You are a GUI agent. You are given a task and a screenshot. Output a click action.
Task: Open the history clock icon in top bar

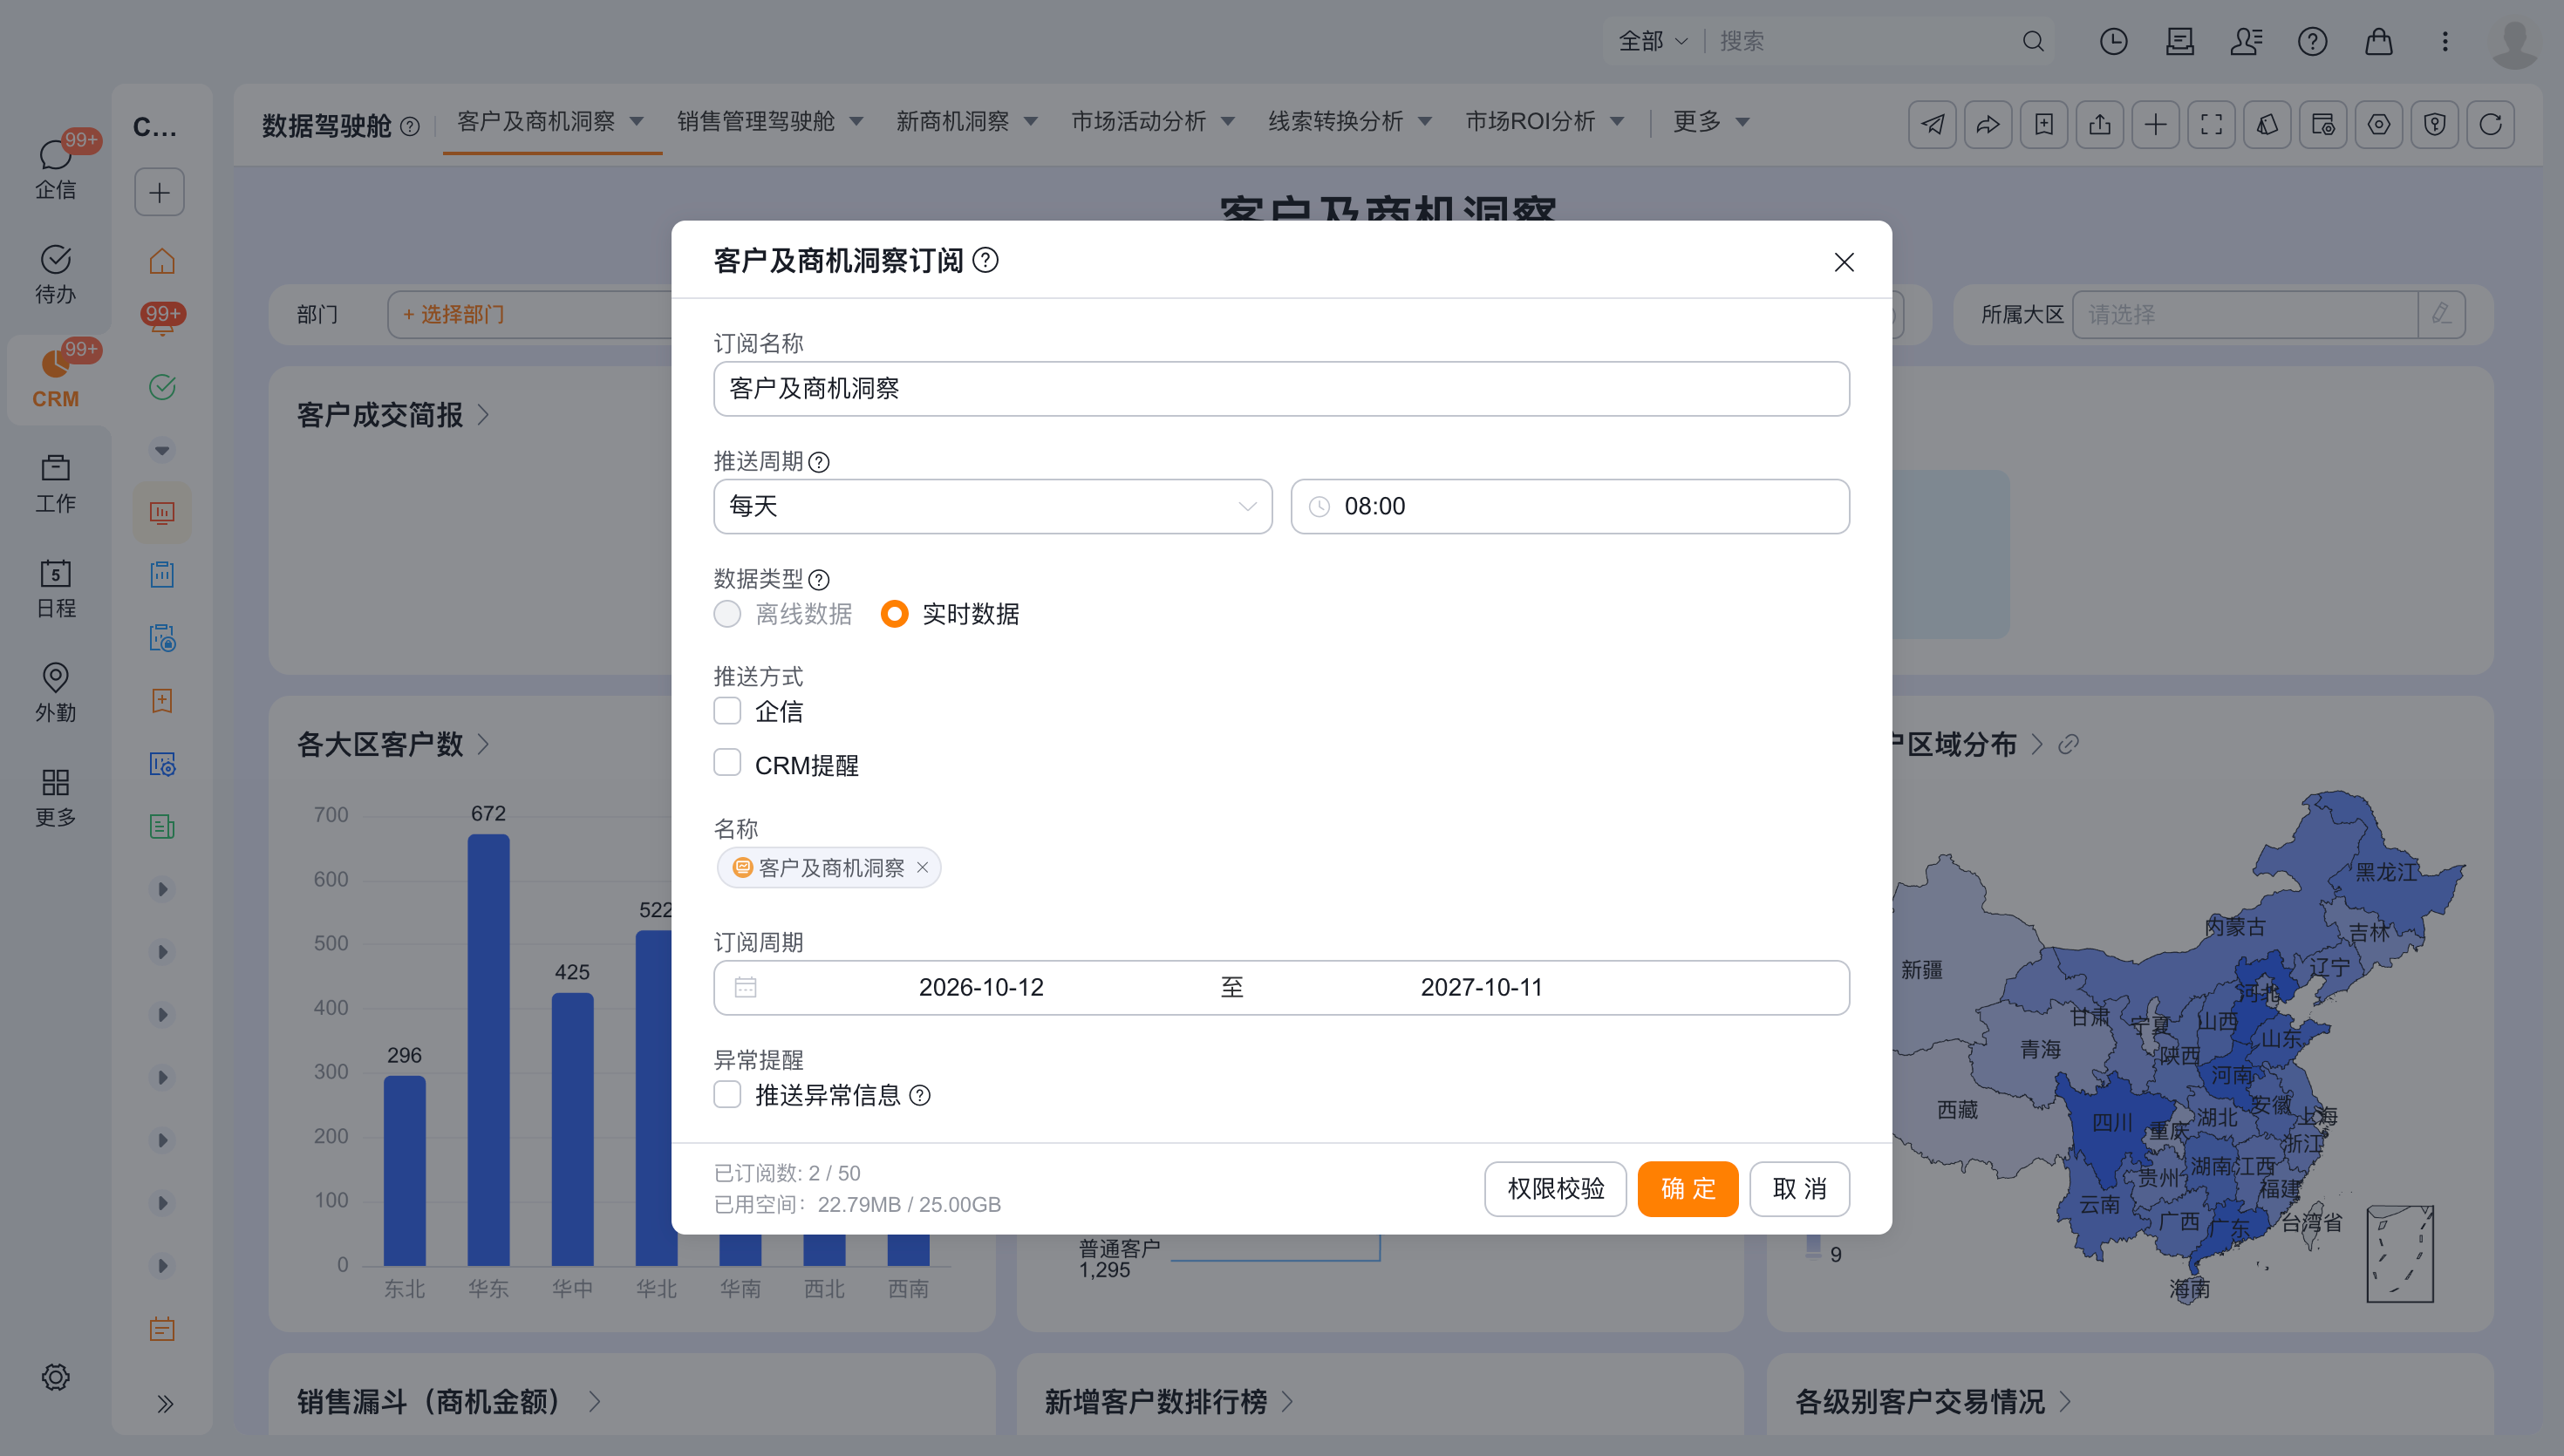(2113, 41)
